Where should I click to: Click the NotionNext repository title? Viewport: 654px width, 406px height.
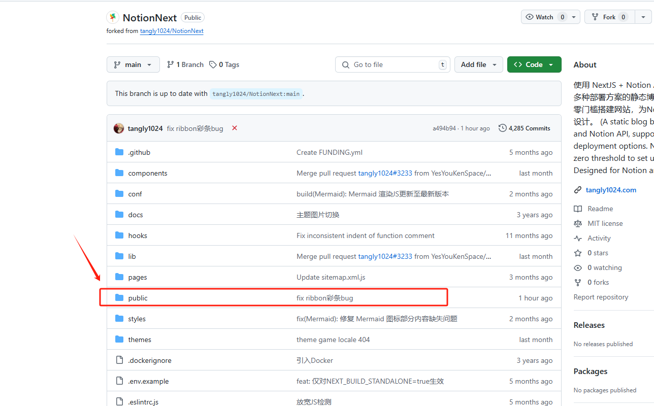150,18
